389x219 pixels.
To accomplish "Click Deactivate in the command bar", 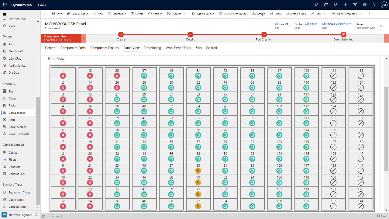I will 117,14.
